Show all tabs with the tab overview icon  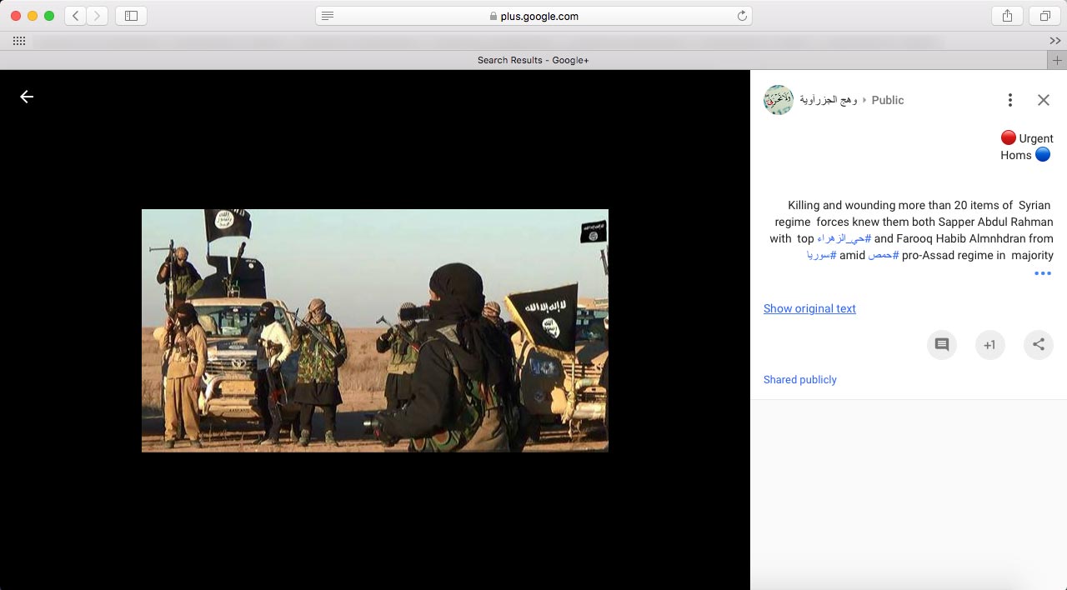[1044, 16]
